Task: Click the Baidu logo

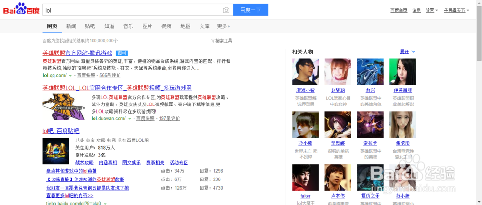Action: (21, 9)
